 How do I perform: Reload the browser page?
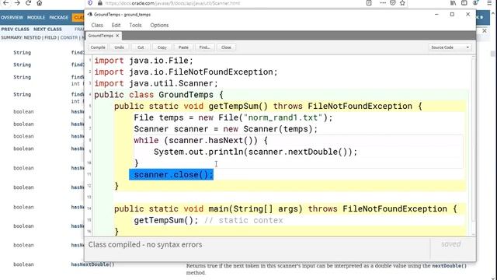click(28, 3)
